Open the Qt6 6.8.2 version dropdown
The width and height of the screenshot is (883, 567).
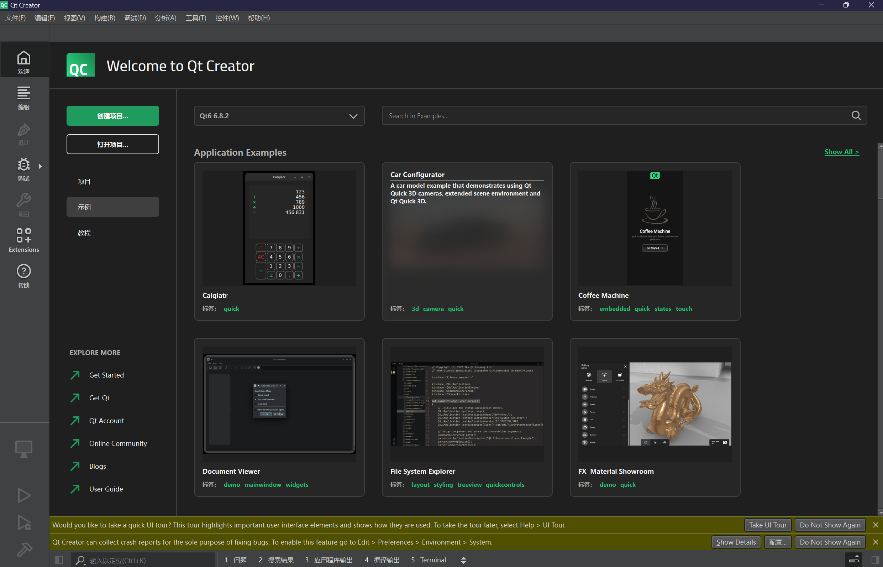click(279, 116)
